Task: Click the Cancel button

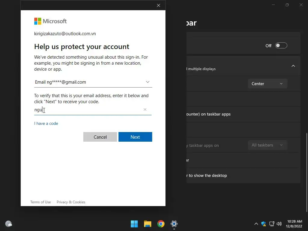Action: click(x=100, y=137)
